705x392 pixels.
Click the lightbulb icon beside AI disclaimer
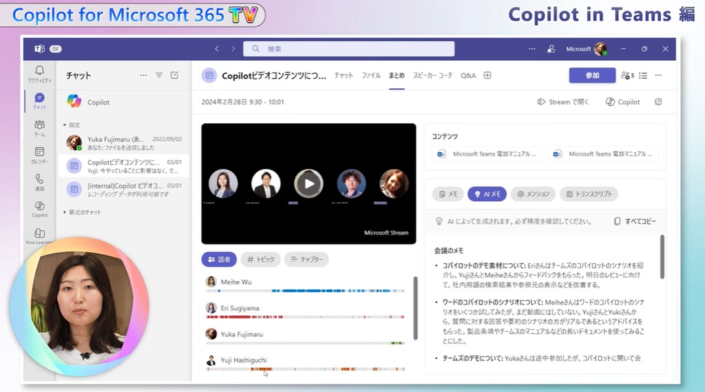[439, 221]
